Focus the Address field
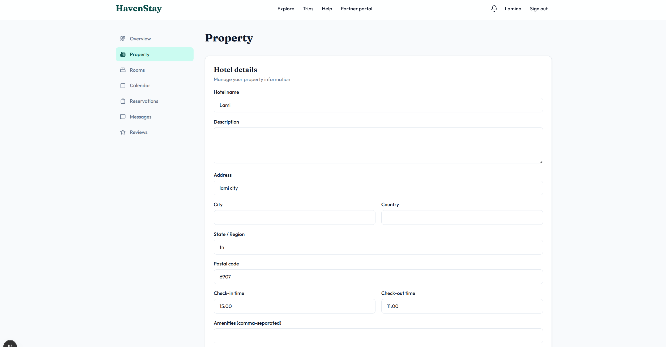The width and height of the screenshot is (666, 347). [x=378, y=188]
